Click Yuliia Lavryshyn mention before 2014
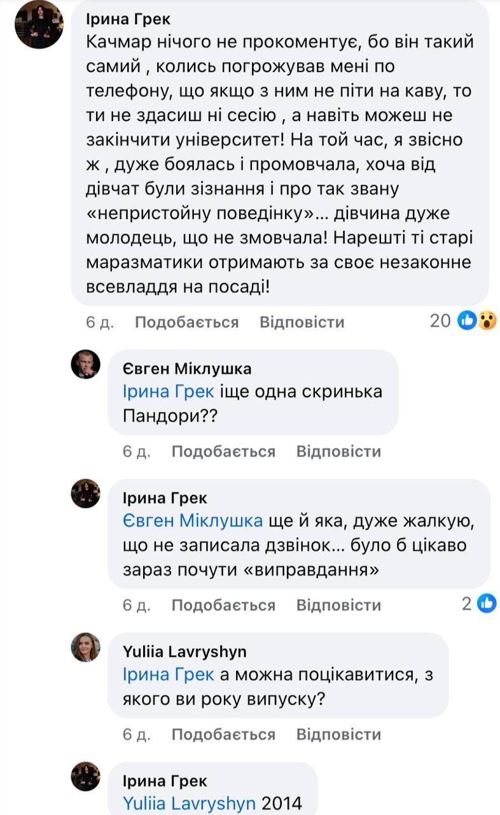This screenshot has height=815, width=500. click(190, 803)
